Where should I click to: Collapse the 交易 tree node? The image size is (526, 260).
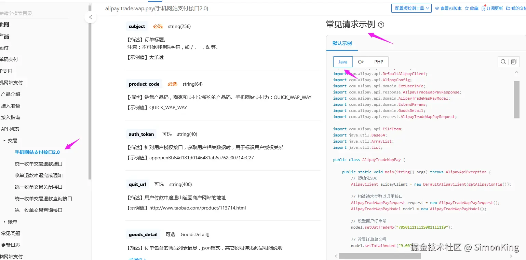point(4,141)
